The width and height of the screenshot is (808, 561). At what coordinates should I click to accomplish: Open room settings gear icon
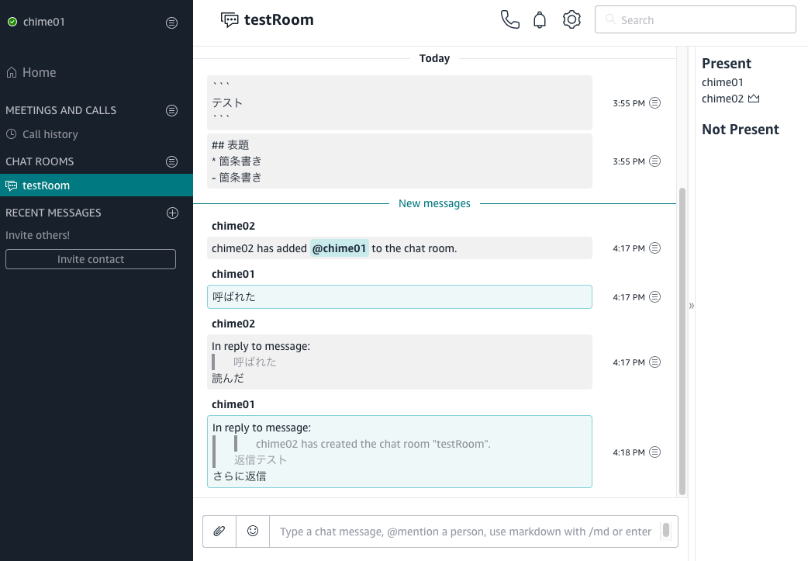tap(571, 19)
